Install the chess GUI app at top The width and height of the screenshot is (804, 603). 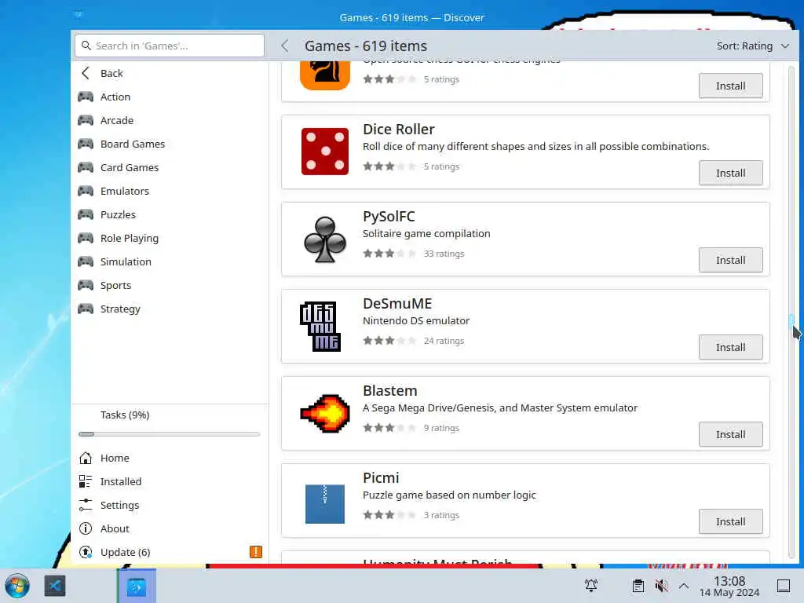click(x=731, y=86)
